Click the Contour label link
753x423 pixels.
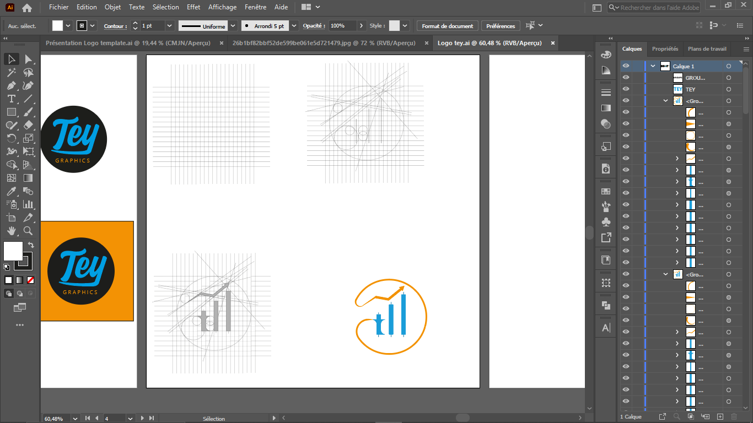pyautogui.click(x=114, y=26)
